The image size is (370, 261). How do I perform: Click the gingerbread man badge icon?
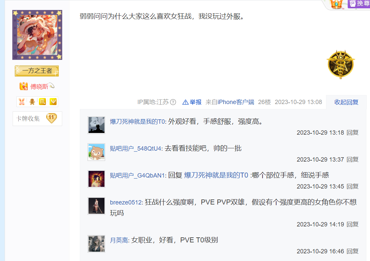[32, 102]
